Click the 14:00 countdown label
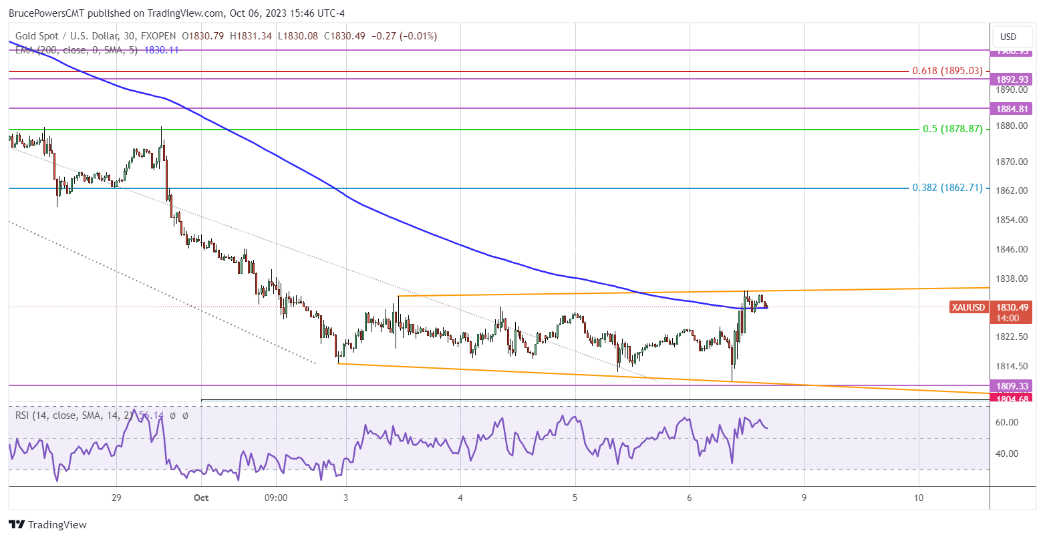The image size is (1045, 539). (1008, 318)
